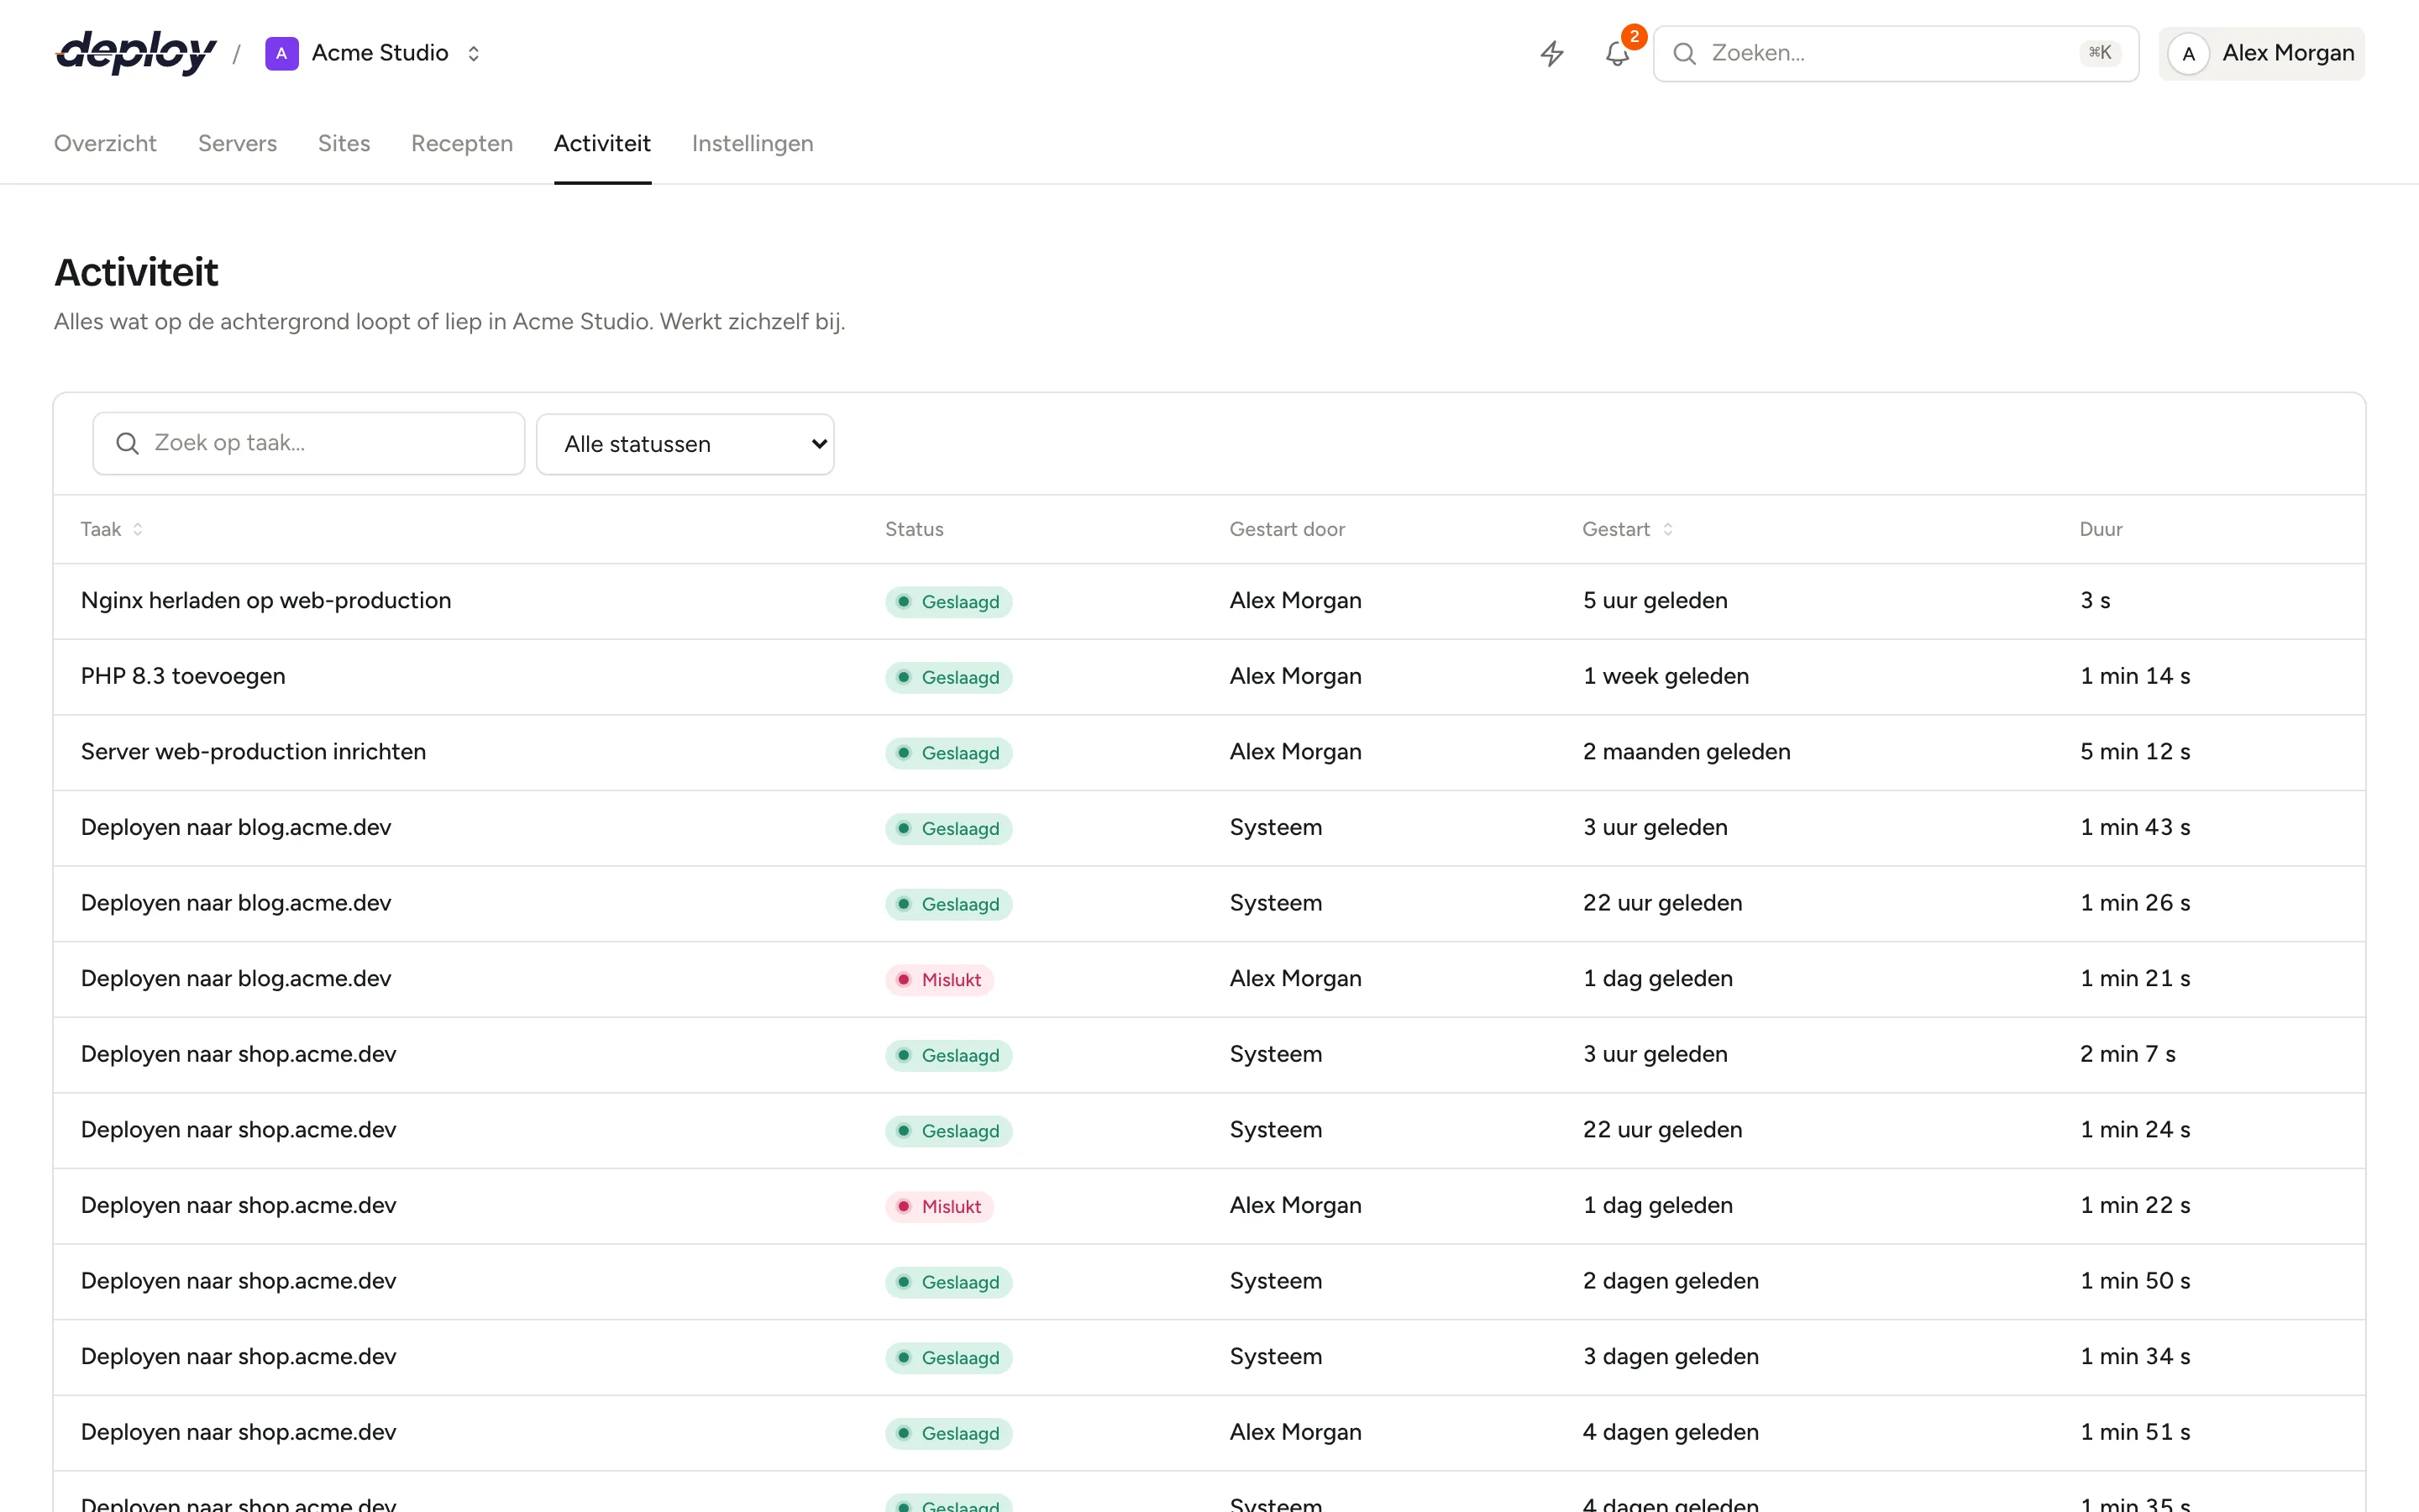The image size is (2419, 1512).
Task: Click the Gestart door column header
Action: (1287, 529)
